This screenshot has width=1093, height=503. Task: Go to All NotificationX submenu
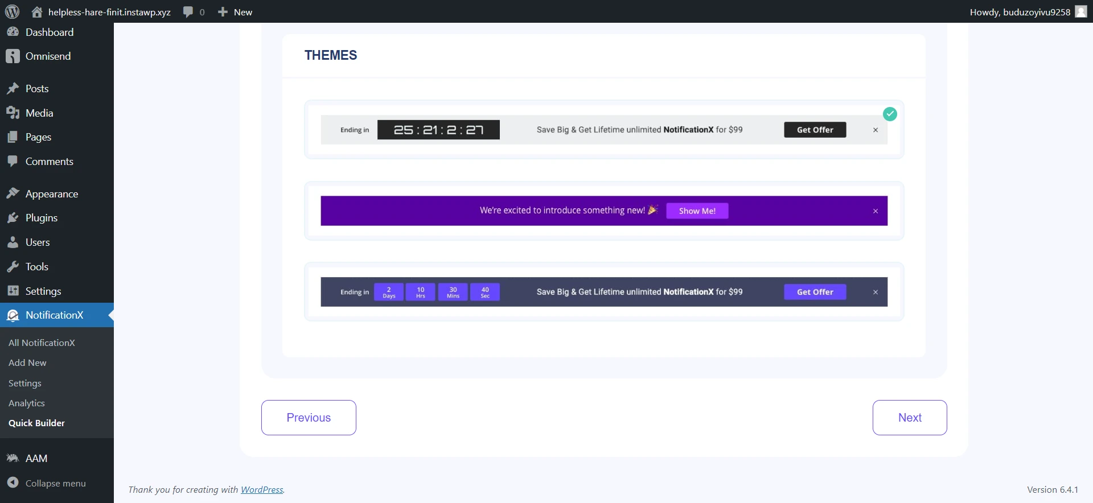42,343
